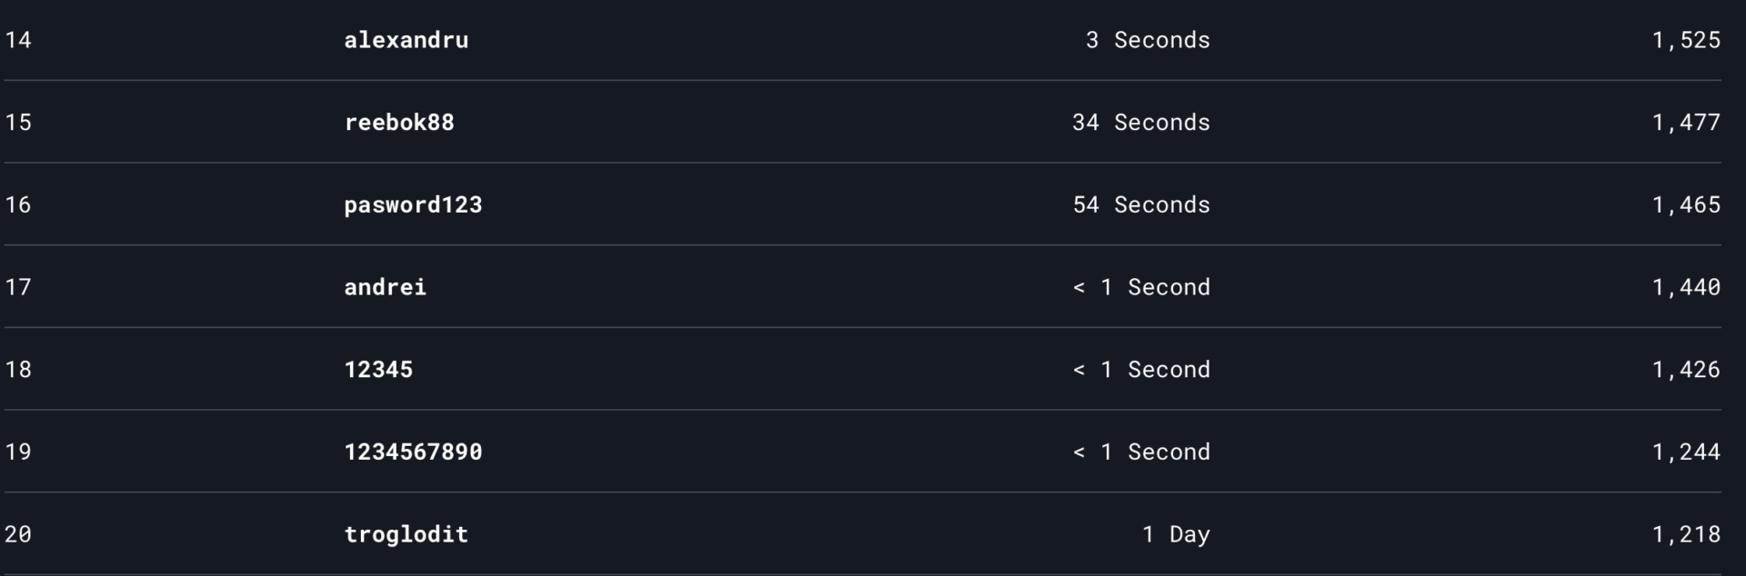Screen dimensions: 1746x576
Task: Click the count 1,218 for troglodit
Action: coord(1686,534)
